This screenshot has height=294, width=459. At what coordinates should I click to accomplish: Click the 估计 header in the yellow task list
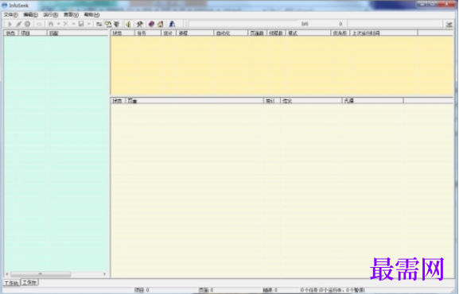pos(169,33)
